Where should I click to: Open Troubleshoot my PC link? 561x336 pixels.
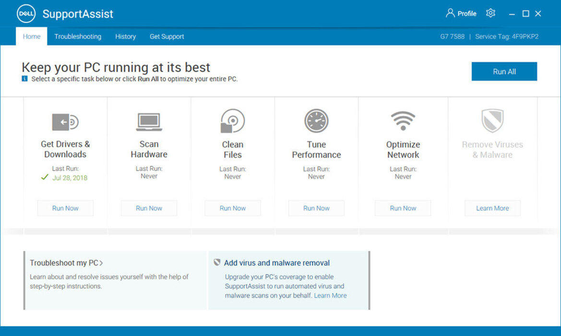(66, 263)
